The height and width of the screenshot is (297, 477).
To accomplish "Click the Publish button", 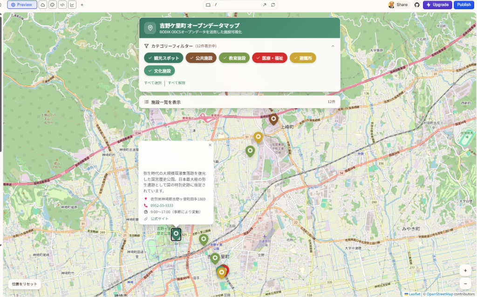I will 463,5.
